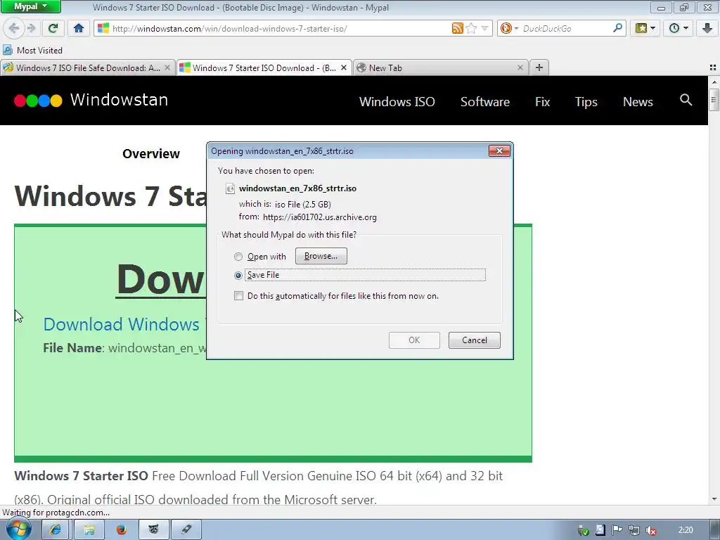Viewport: 720px width, 540px height.
Task: Click the Windowstan colored dots logo
Action: pyautogui.click(x=38, y=101)
